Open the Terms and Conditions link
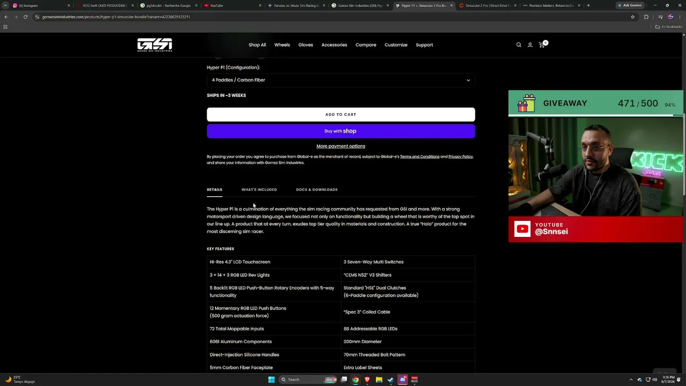686x386 pixels. coord(420,157)
